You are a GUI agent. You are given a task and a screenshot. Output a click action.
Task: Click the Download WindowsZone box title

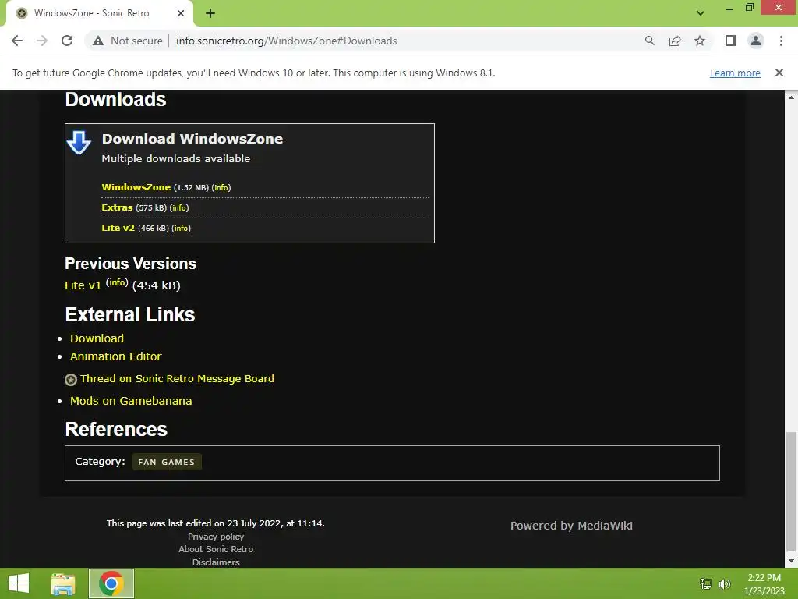pyautogui.click(x=192, y=139)
